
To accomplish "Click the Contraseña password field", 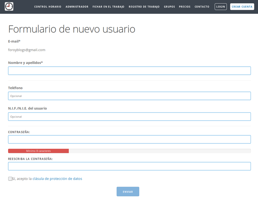I will tap(129, 139).
